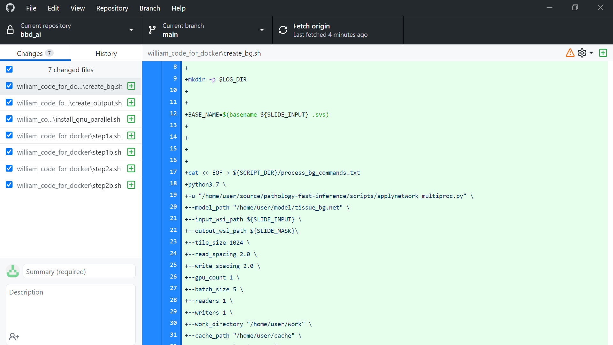Uncheck the 7 changed files checkbox
613x345 pixels.
tap(9, 69)
